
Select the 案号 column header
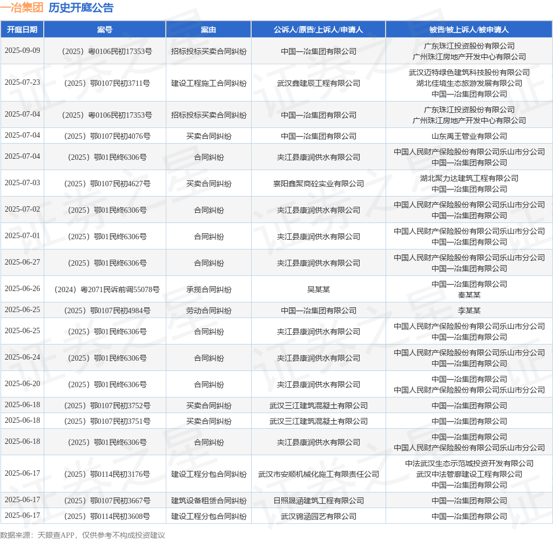(x=105, y=30)
